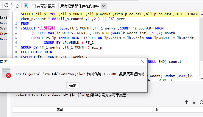This screenshot has height=117, width=203.
Task: Close the error dialog with X
Action: click(143, 62)
